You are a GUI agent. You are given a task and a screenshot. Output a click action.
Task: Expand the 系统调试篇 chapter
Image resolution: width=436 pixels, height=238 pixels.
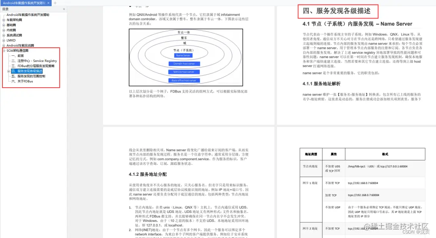click(3, 35)
